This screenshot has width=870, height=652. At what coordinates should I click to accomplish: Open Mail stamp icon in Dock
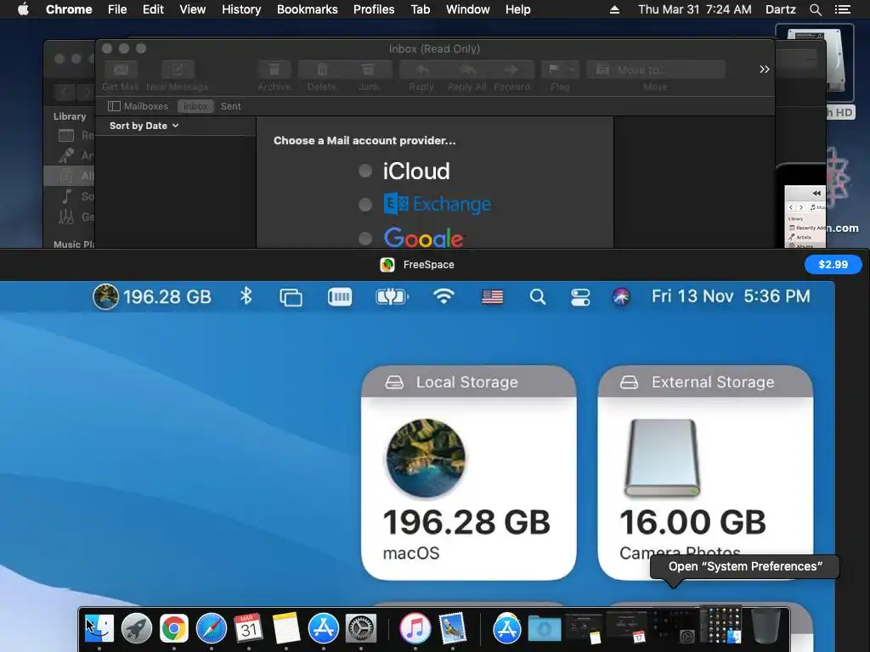[452, 628]
